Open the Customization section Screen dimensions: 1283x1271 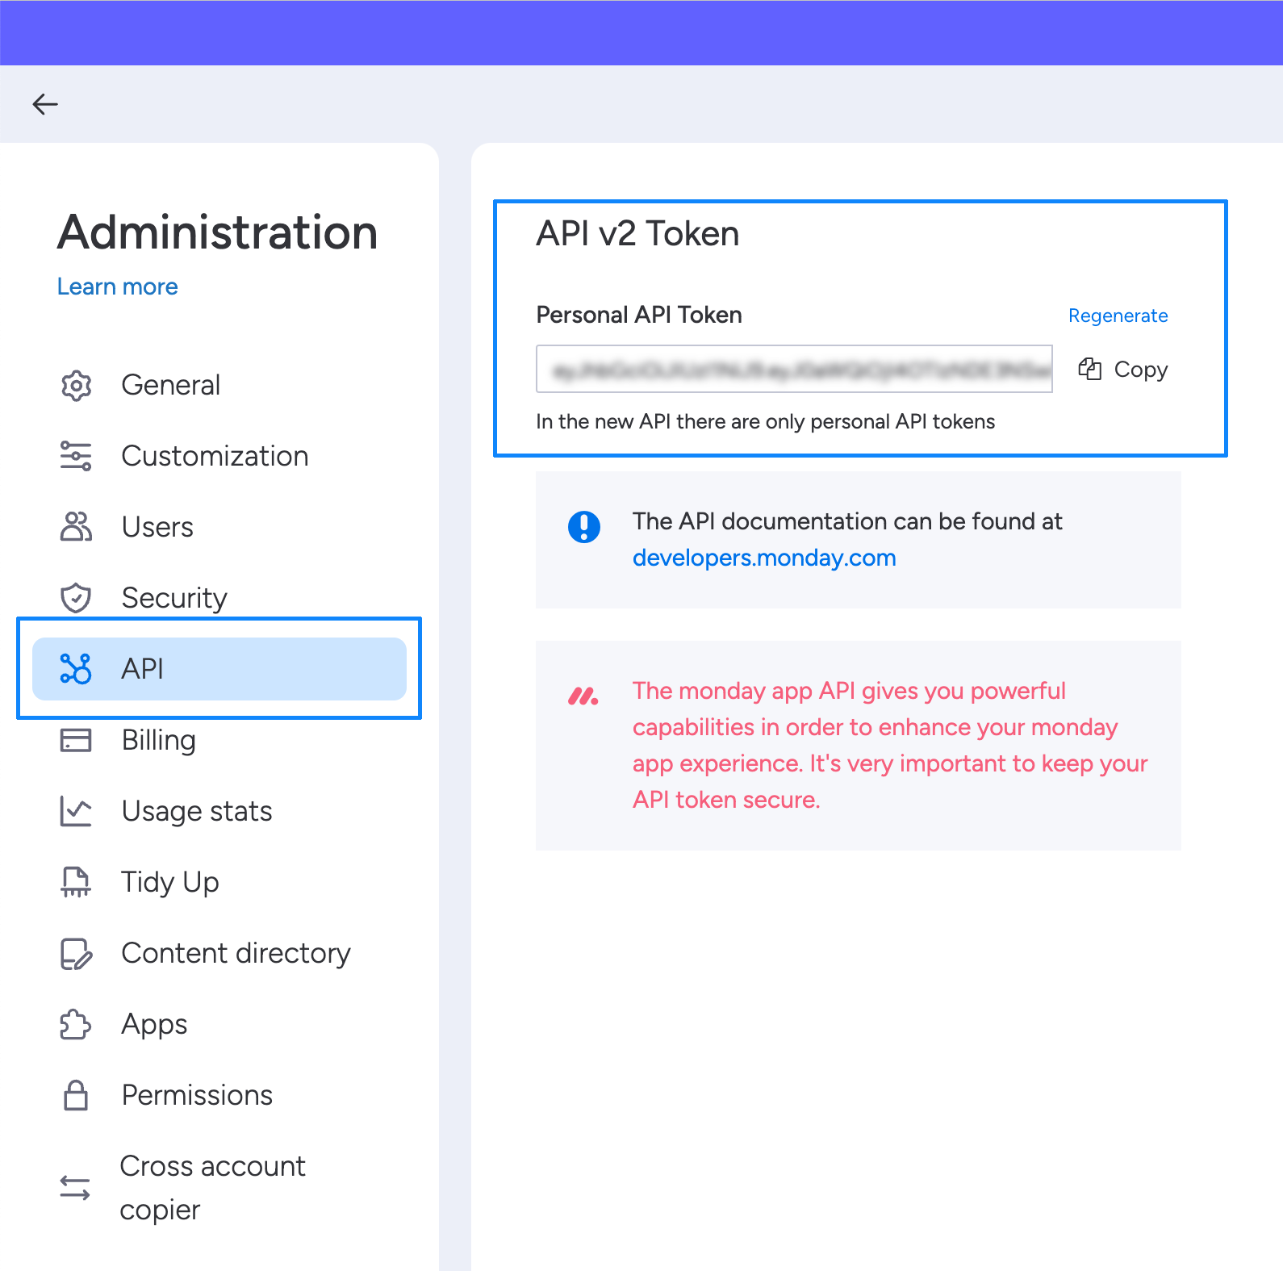[x=219, y=456]
